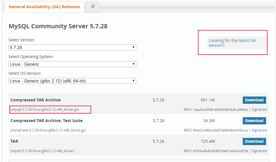Open the info tab with speech bubble icon
Image resolution: width=276 pixels, height=162 pixels.
tap(92, 7)
